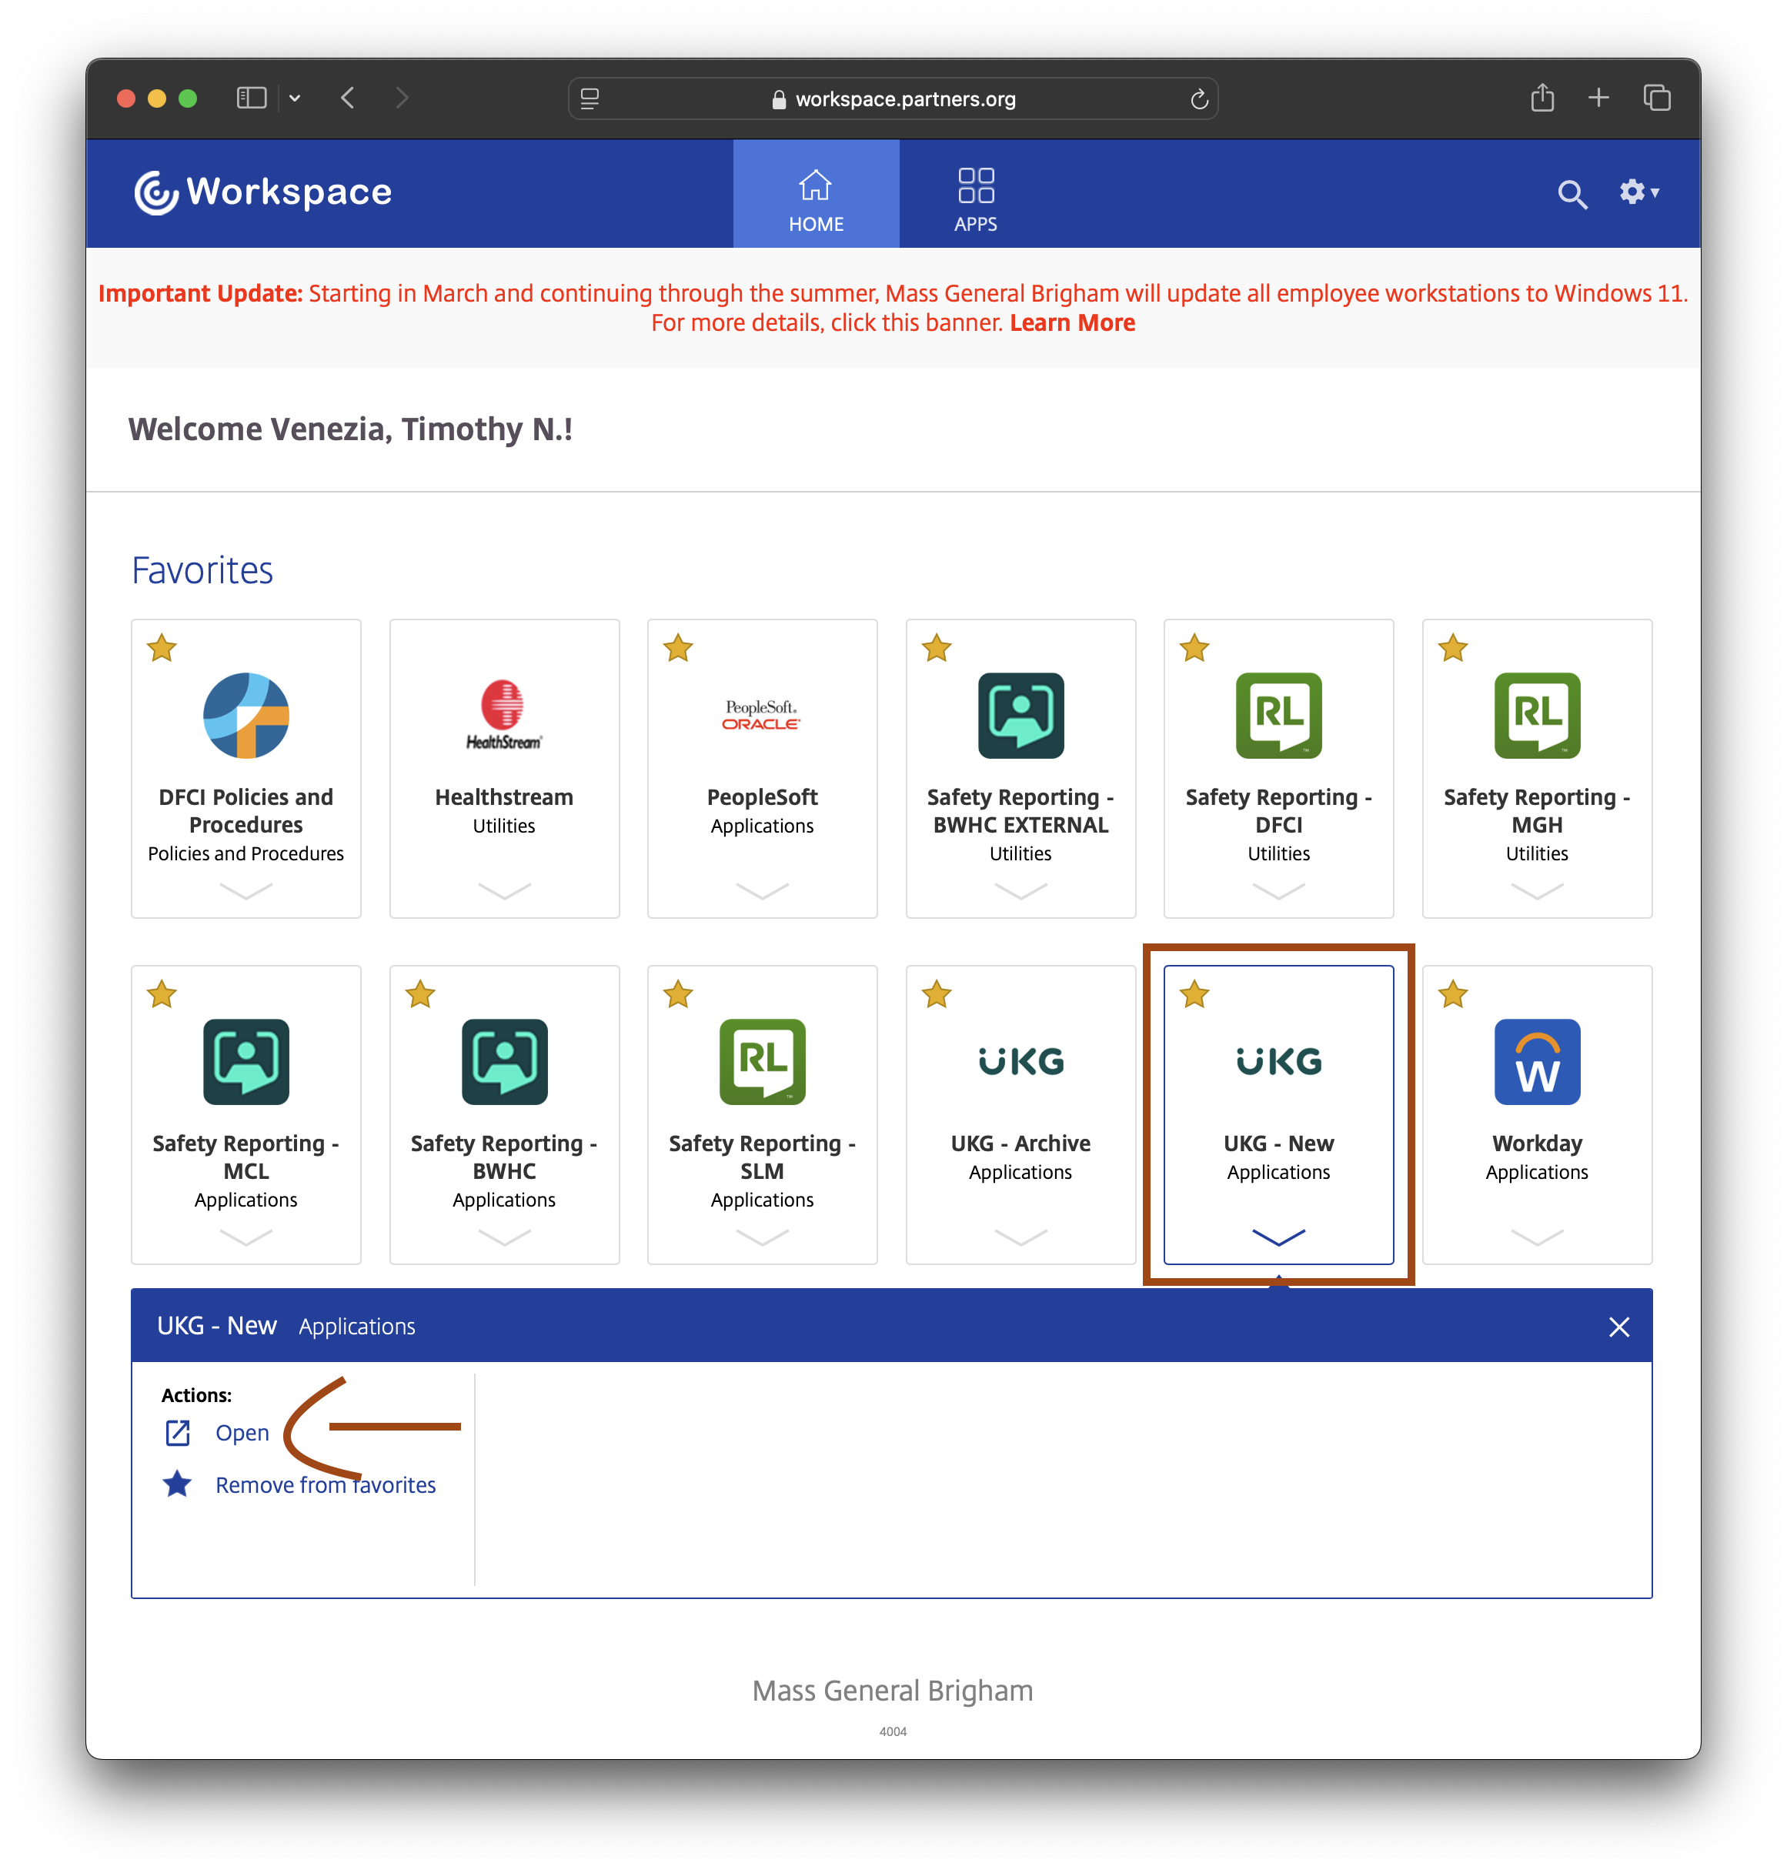
Task: Open Safety Reporting MGH RL icon
Action: pos(1536,715)
